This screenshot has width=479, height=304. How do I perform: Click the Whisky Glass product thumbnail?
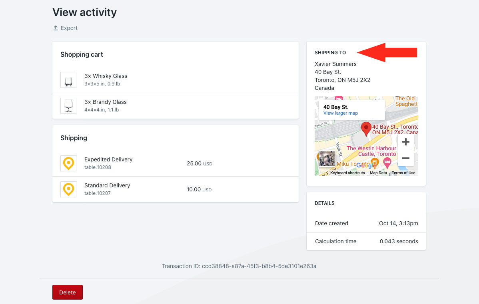[68, 80]
